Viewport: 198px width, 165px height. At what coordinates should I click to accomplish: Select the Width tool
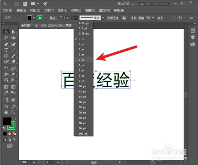point(6,74)
